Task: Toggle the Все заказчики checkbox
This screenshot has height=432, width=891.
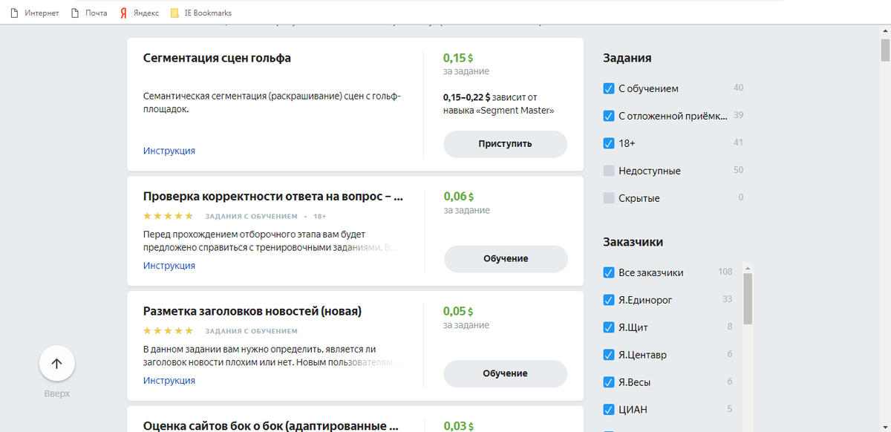Action: 609,272
